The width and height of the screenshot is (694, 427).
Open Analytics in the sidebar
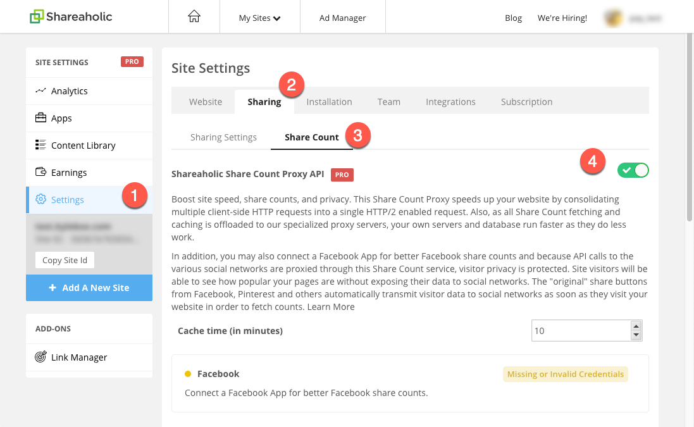(89, 90)
